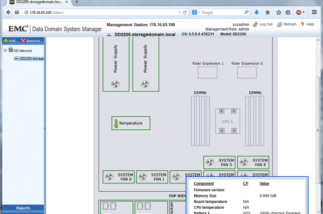Click the vertical scrollbar of the hardware view
Screen dimensions: 323x214
(x=318, y=130)
